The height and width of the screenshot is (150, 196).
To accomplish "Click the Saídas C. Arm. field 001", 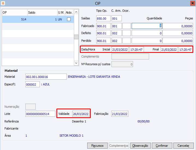I will pos(117,18).
